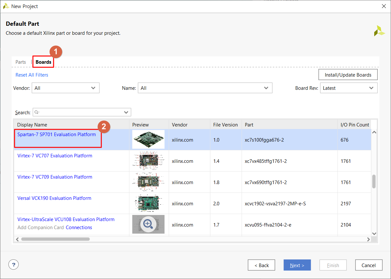
Task: Proceed with the Next button
Action: pyautogui.click(x=297, y=265)
